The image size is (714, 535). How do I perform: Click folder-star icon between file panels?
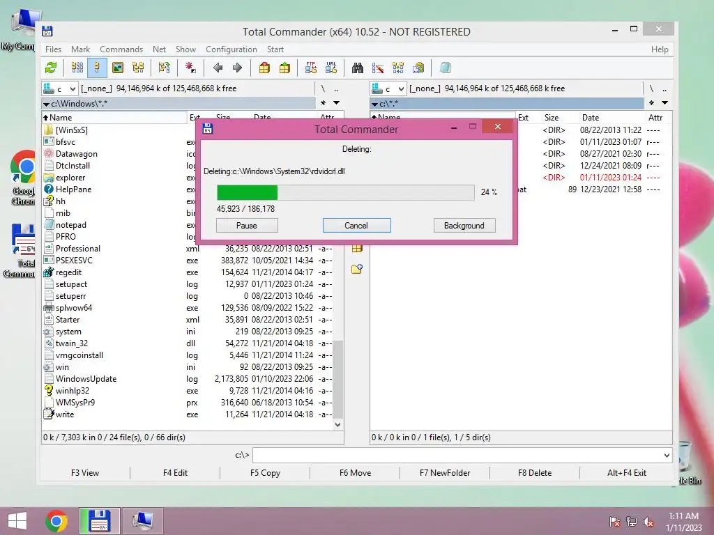357,270
